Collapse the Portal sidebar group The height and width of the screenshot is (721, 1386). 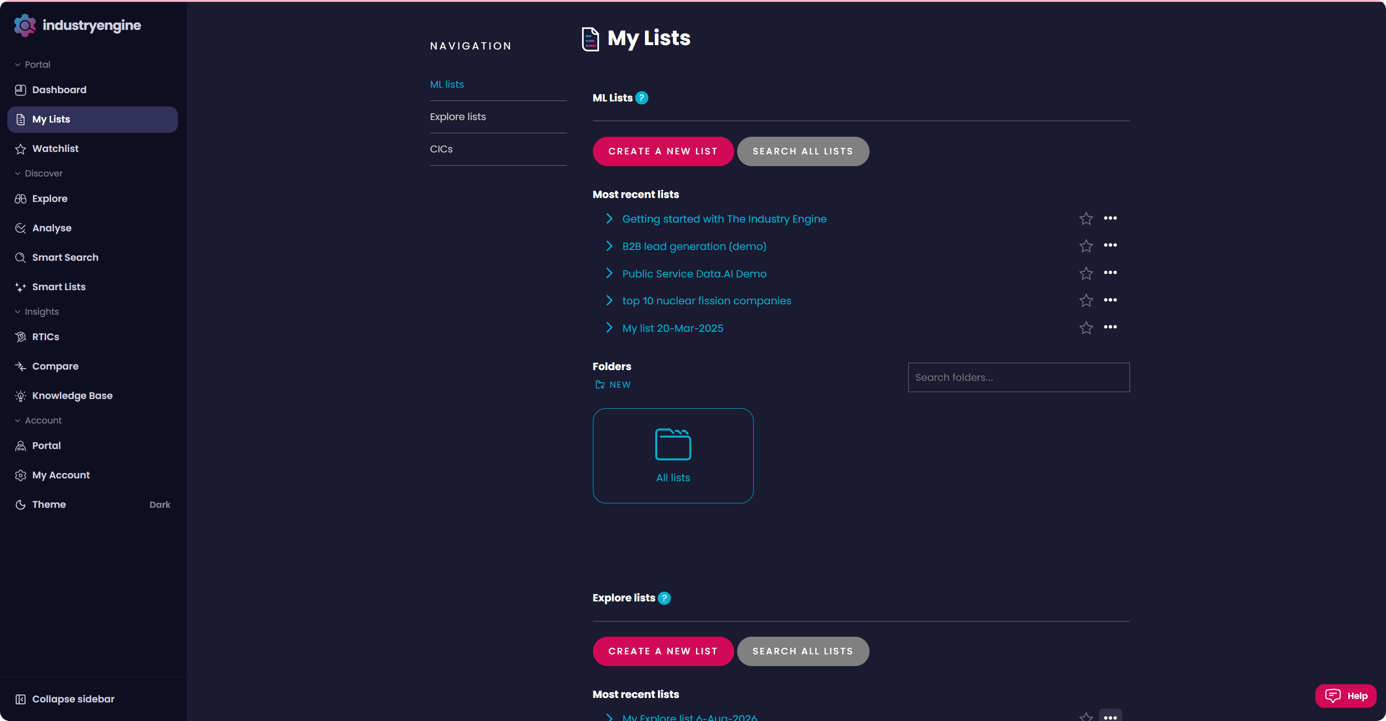(x=32, y=65)
